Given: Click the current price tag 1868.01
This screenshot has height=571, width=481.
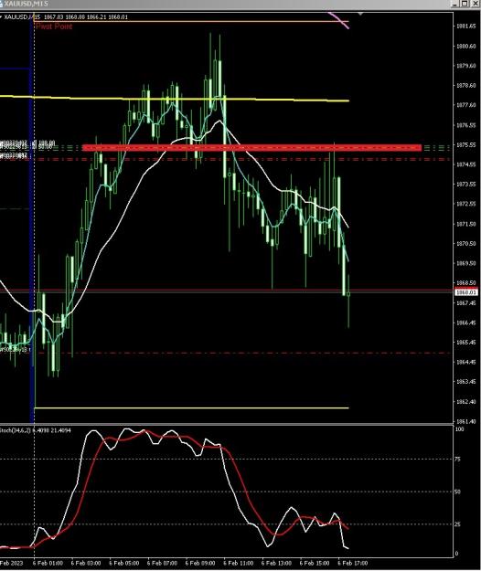Looking at the screenshot, I should pyautogui.click(x=466, y=292).
